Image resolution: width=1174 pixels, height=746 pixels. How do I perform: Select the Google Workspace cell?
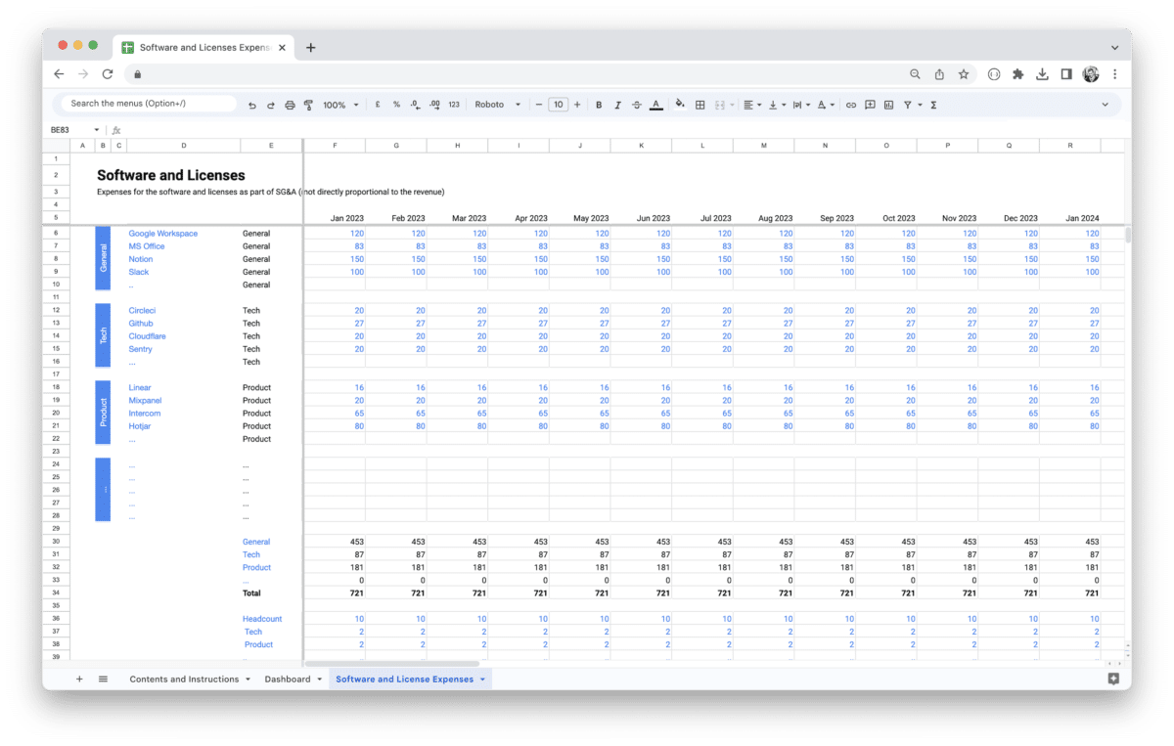[163, 233]
